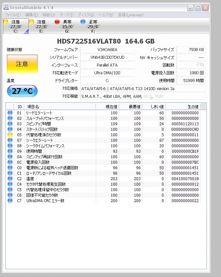Click yellow caution orb for attribute 05
The width and height of the screenshot is (221, 277).
tap(10, 135)
